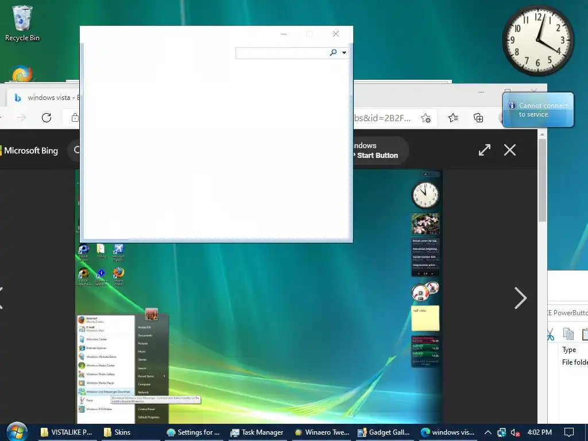Switch to 'windows vis...' Edge taskbar button

pyautogui.click(x=448, y=432)
